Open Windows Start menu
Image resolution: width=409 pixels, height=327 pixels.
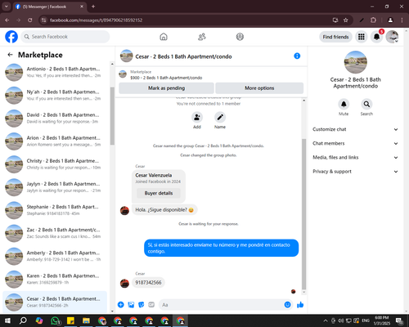click(x=7, y=320)
